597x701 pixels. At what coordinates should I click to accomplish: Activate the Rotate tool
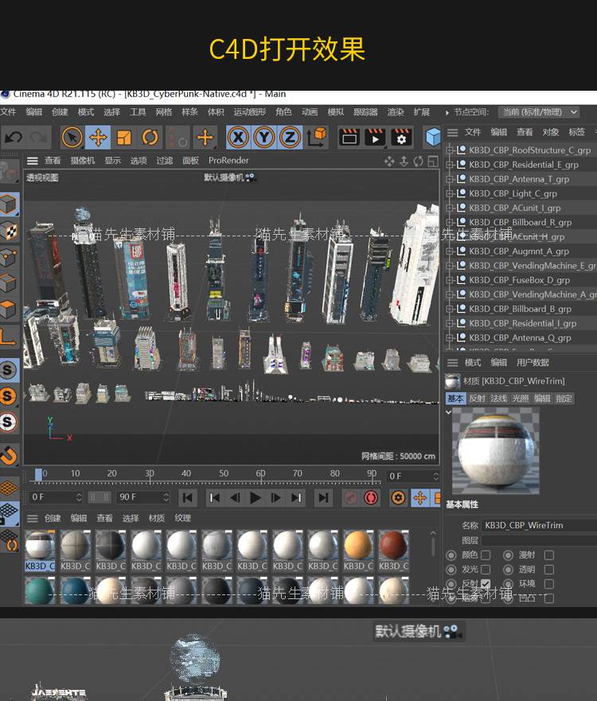[150, 137]
